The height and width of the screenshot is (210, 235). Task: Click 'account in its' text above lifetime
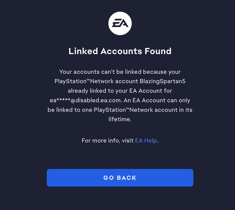click(x=174, y=110)
